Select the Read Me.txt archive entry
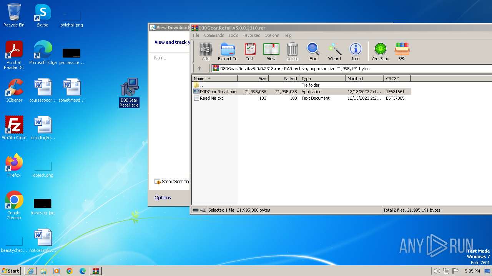The width and height of the screenshot is (492, 276). pyautogui.click(x=301, y=98)
